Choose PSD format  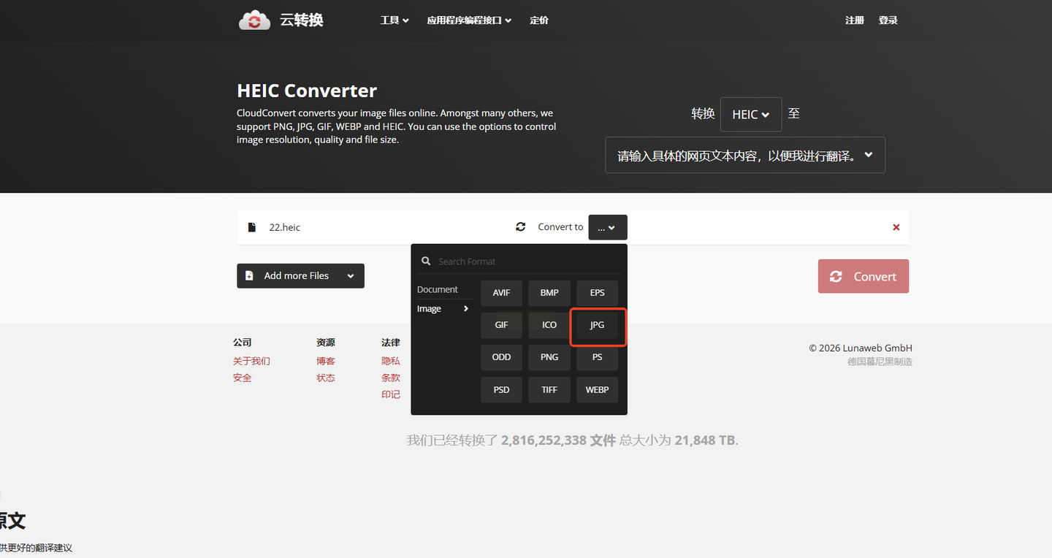pyautogui.click(x=501, y=390)
